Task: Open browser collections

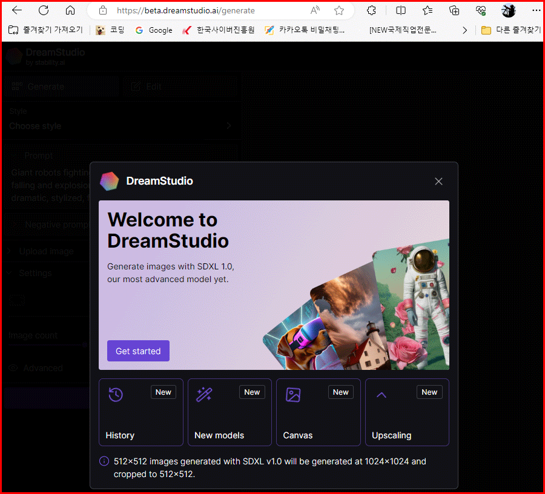Action: click(454, 11)
